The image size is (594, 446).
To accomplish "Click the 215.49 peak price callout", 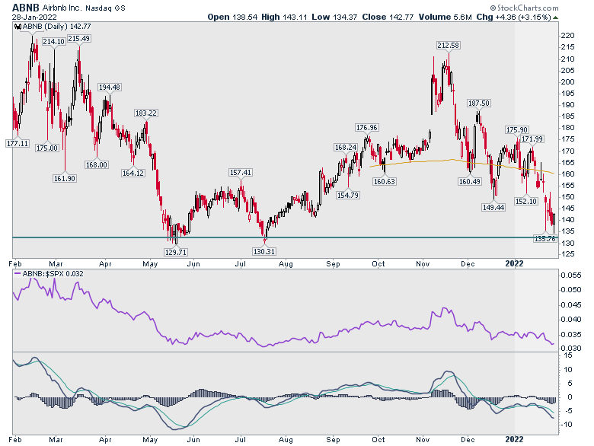I will 78,39.
